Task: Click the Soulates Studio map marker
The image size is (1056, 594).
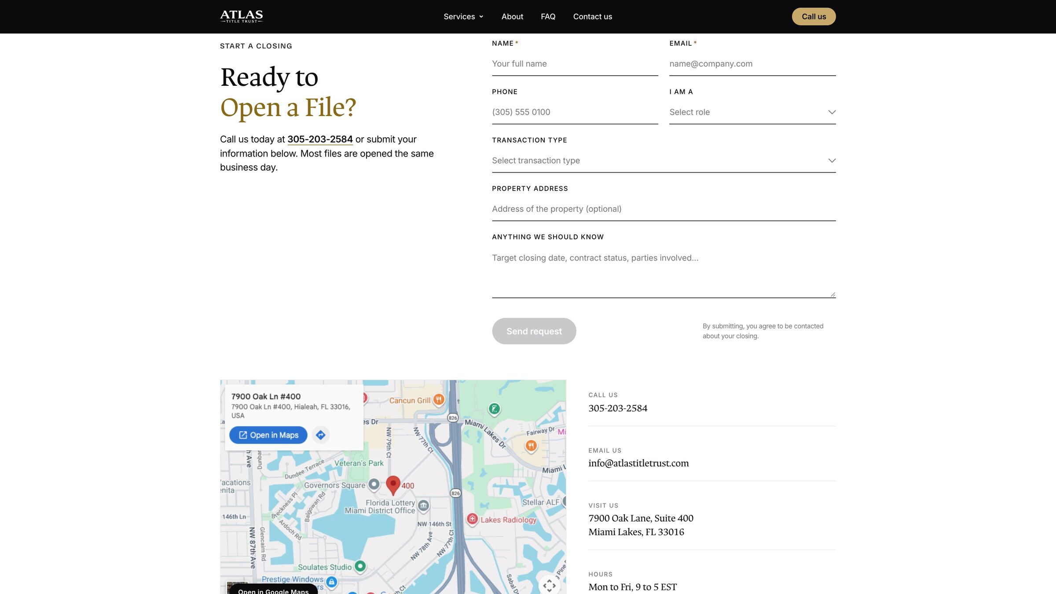Action: click(360, 566)
